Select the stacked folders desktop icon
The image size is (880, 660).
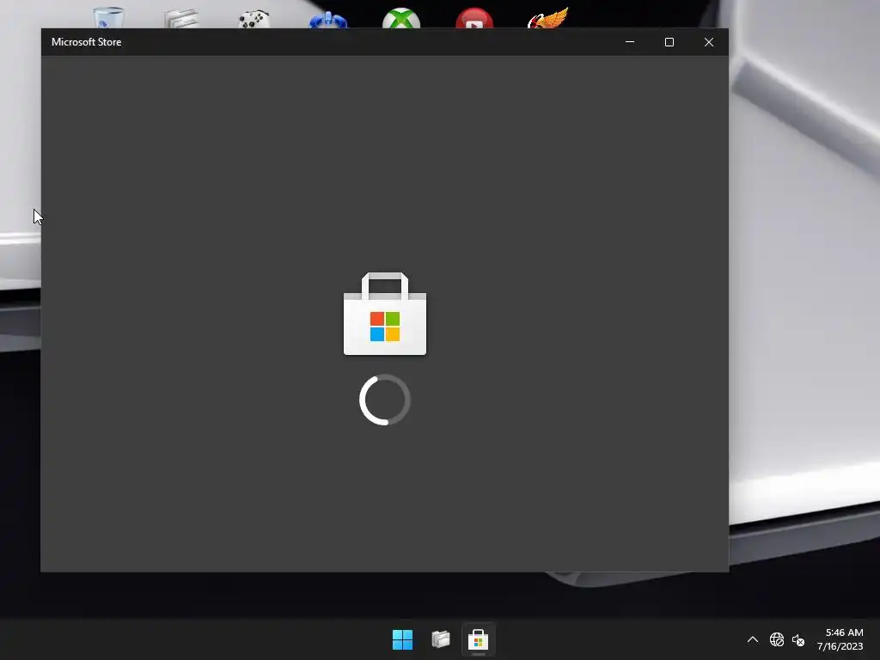click(x=181, y=19)
